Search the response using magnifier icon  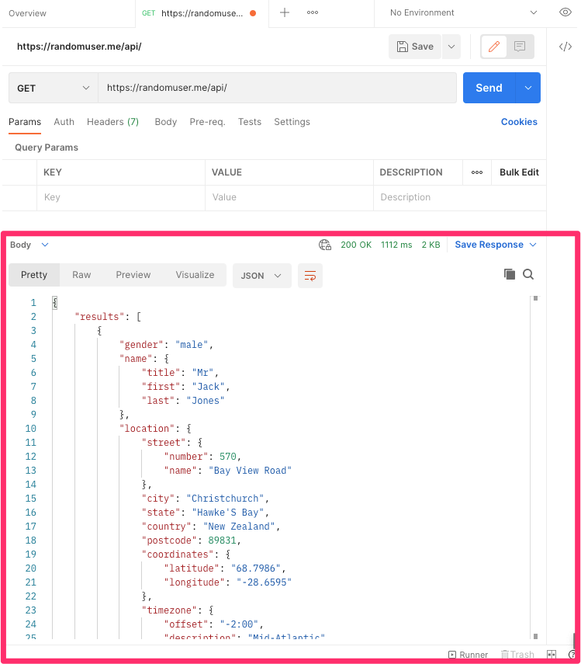[528, 274]
